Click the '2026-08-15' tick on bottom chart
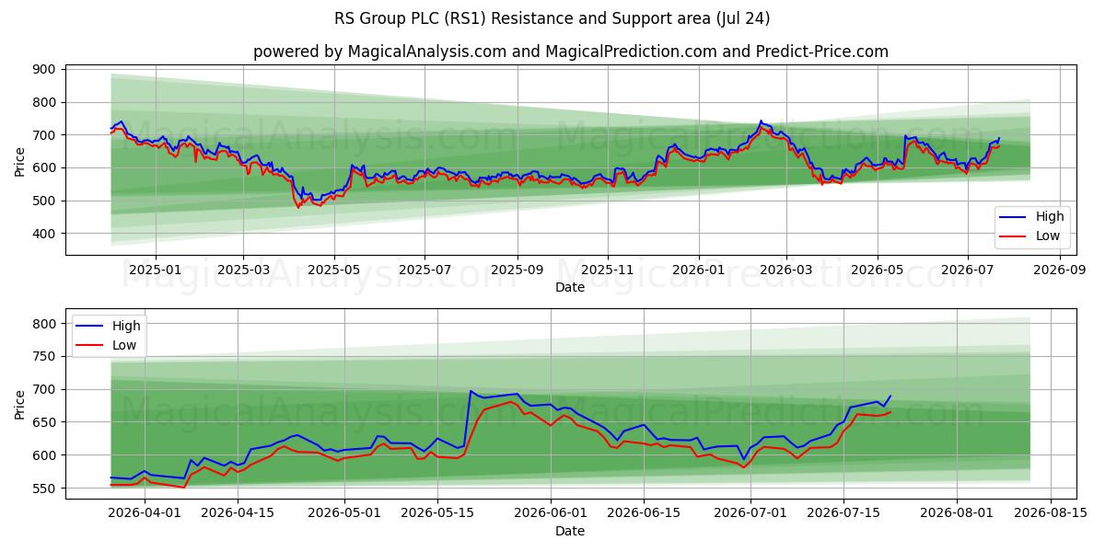1105x552 pixels. point(1049,513)
